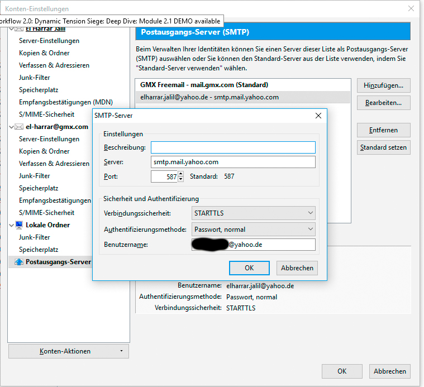Click the Hinzufügen... button

[x=383, y=85]
